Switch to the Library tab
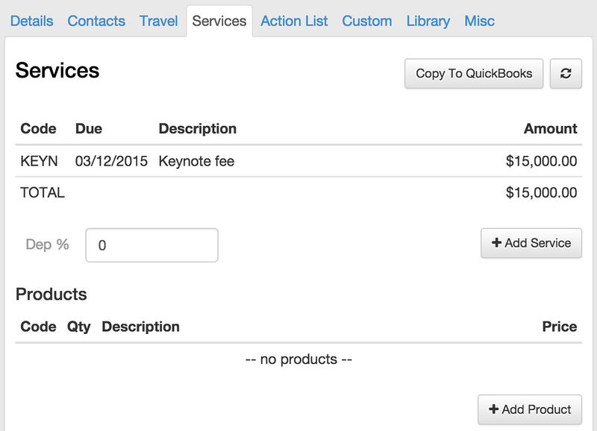 pos(428,21)
